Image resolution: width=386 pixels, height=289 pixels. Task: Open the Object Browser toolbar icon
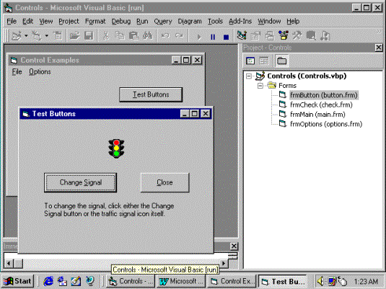[284, 36]
